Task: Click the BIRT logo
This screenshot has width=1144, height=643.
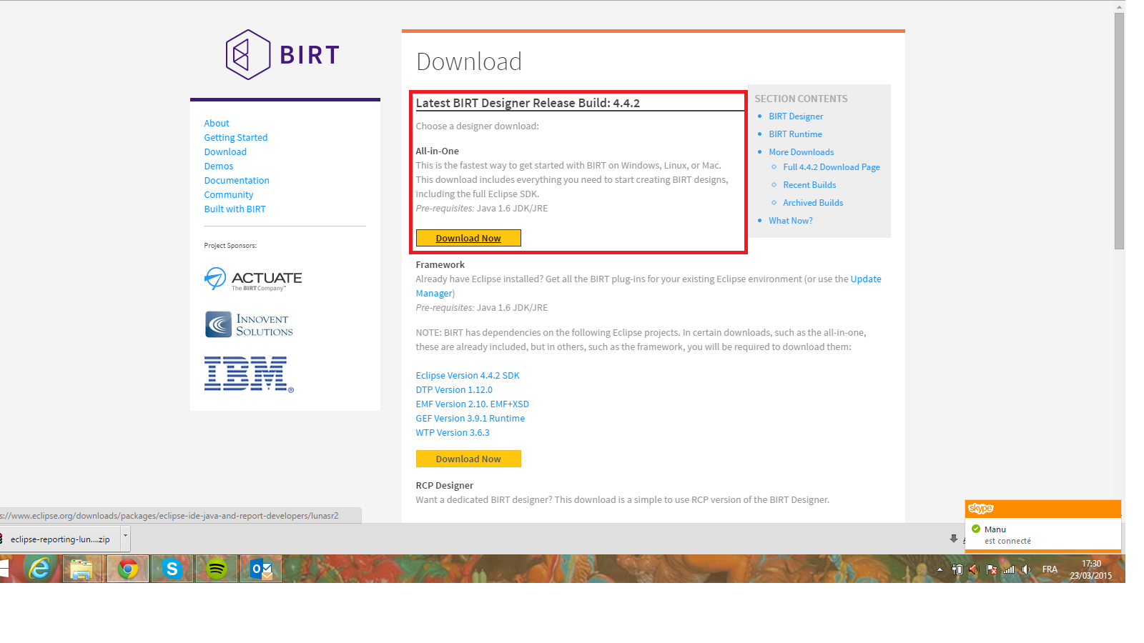Action: coord(282,54)
